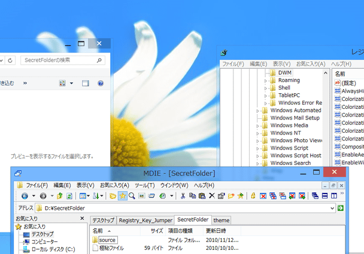364x254 pixels.
Task: Go up one folder with green arrow icon
Action: pyautogui.click(x=60, y=196)
